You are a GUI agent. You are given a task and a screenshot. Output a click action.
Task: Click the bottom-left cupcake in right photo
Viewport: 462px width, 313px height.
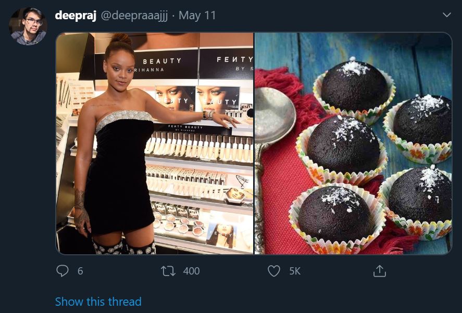point(337,218)
